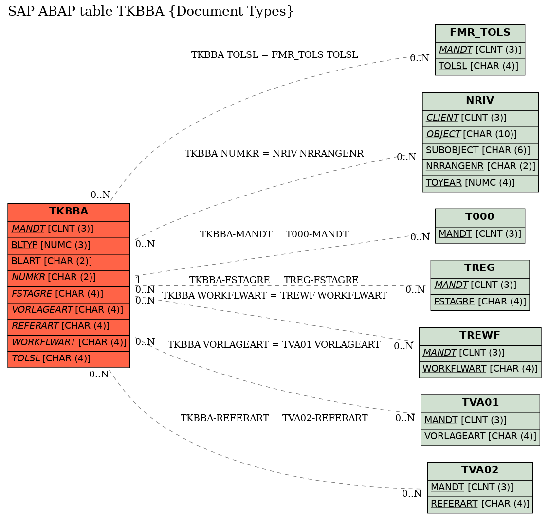Select REFERART [CHAR (4)] in the TVA02 table
The width and height of the screenshot is (549, 518).
point(480,504)
